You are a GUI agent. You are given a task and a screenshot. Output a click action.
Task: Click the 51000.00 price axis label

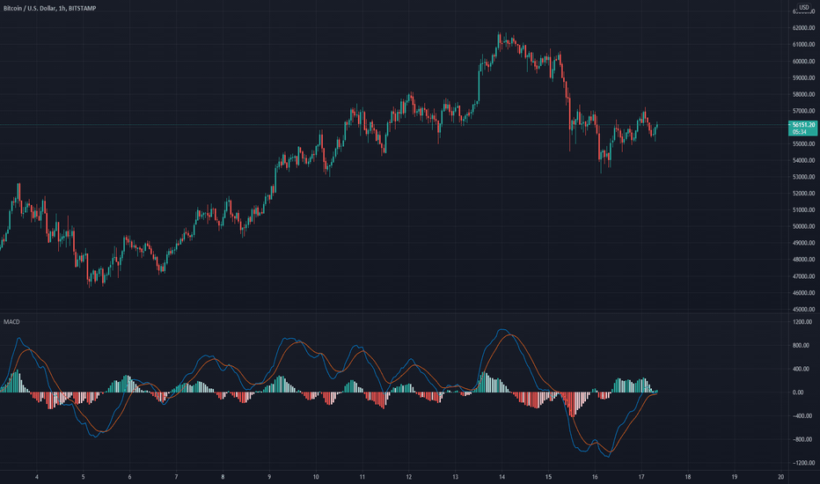tap(804, 210)
